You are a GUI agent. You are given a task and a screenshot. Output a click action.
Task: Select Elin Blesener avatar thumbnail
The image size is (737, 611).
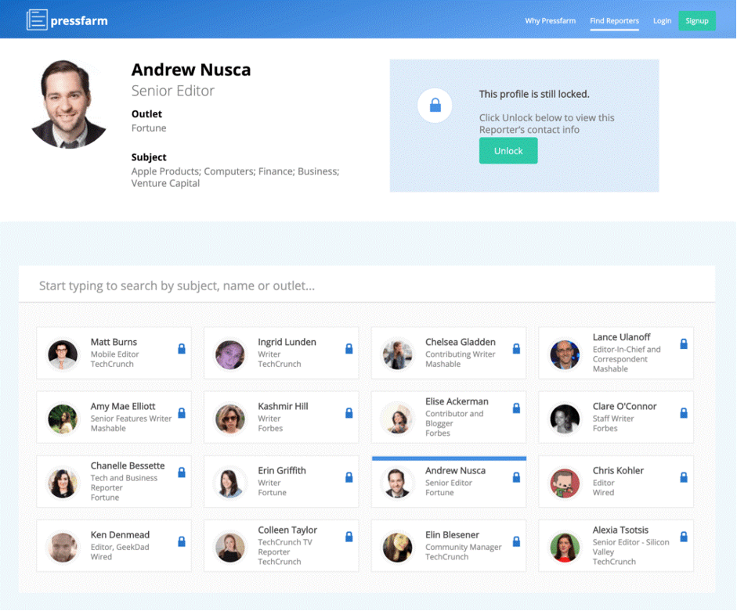point(397,547)
